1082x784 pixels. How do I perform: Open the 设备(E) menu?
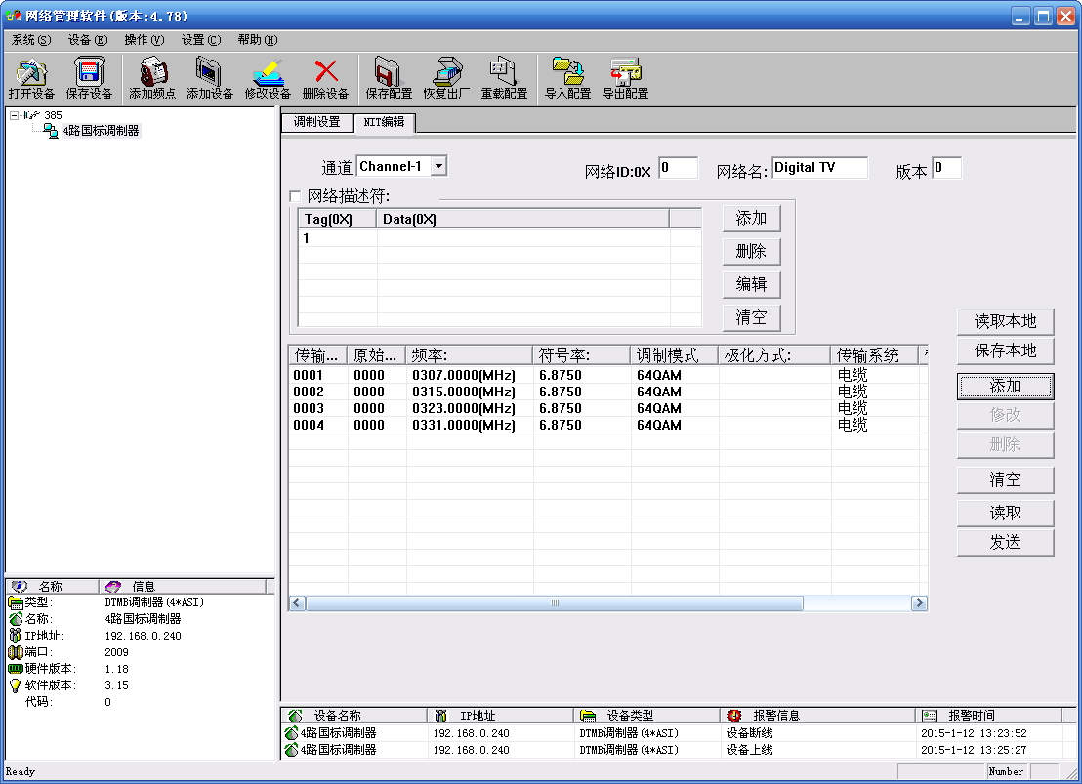tap(88, 40)
